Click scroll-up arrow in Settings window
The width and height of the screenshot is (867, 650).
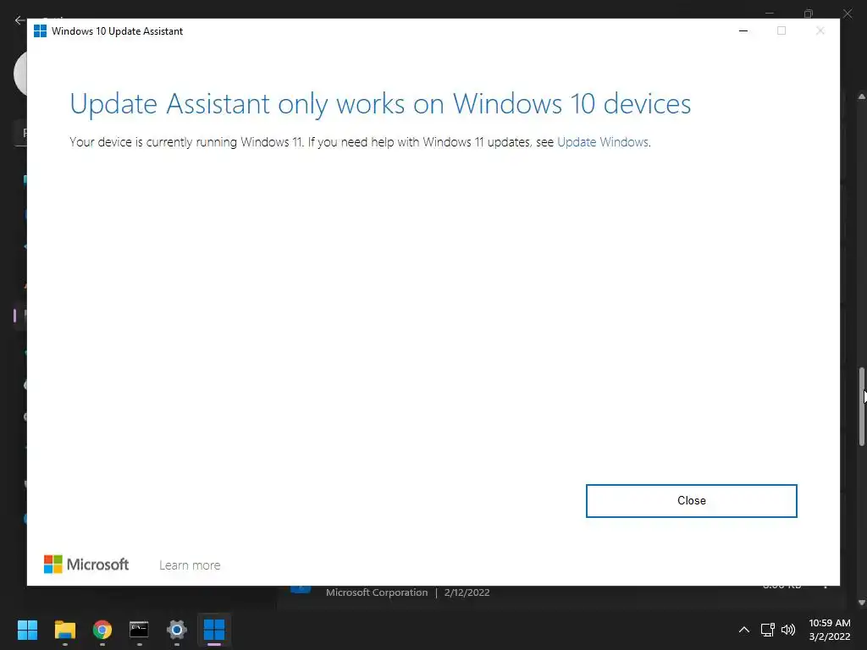(x=861, y=96)
